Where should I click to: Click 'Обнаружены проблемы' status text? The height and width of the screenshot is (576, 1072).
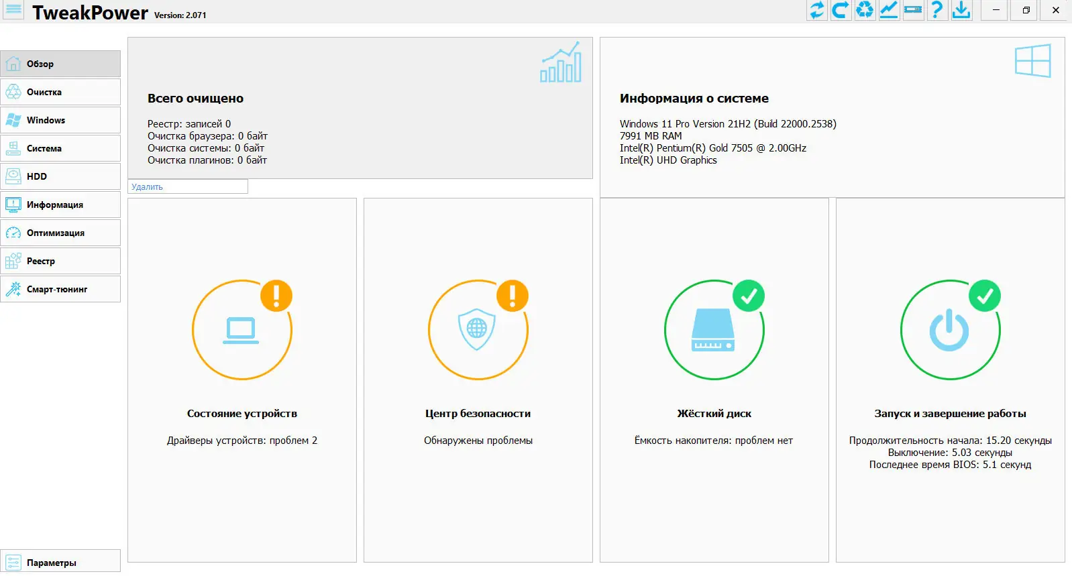(478, 441)
